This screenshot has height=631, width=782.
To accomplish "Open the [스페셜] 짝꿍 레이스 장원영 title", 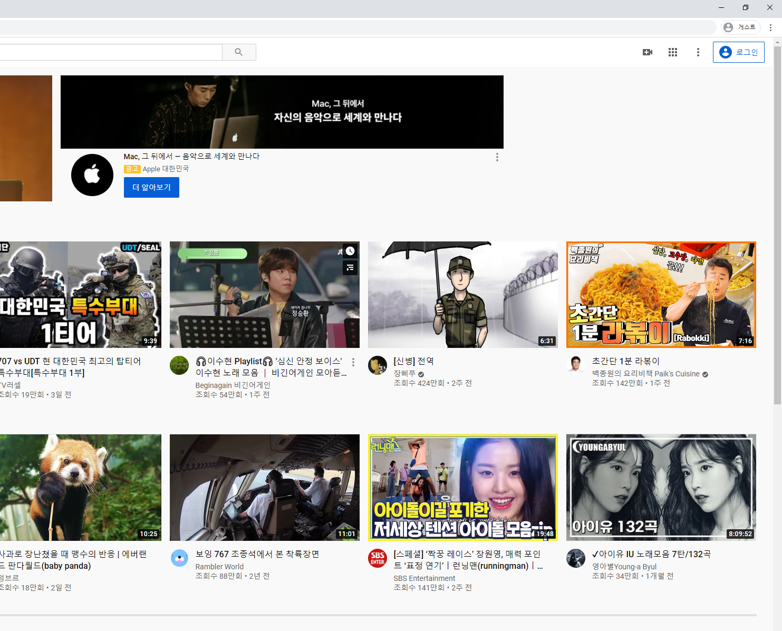I will tap(468, 560).
